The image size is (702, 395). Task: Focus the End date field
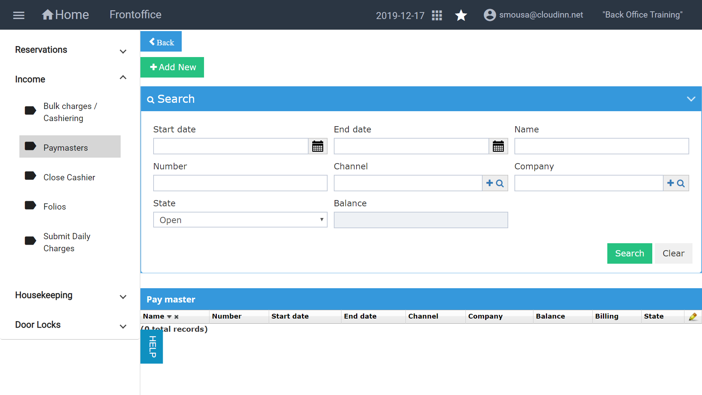click(411, 146)
